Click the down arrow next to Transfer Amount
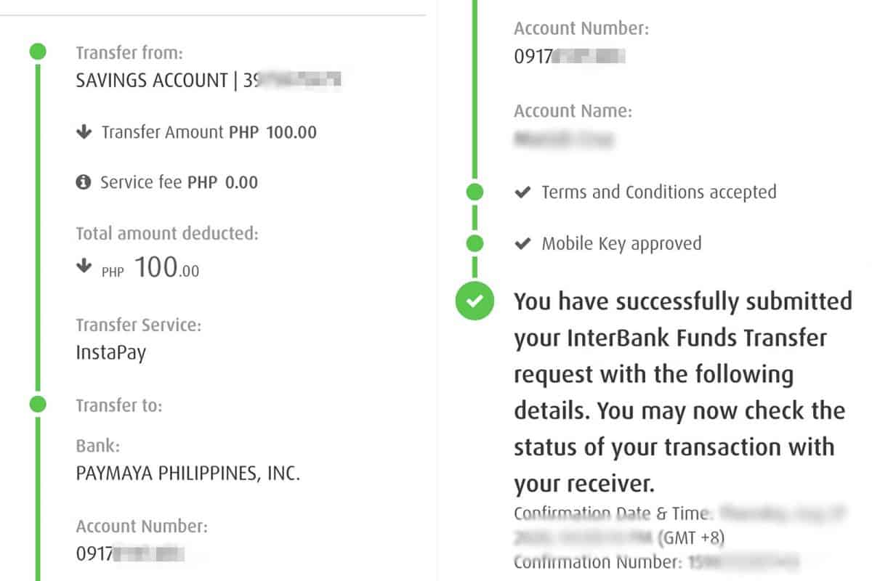Screen dimensions: 872x581 (84, 132)
